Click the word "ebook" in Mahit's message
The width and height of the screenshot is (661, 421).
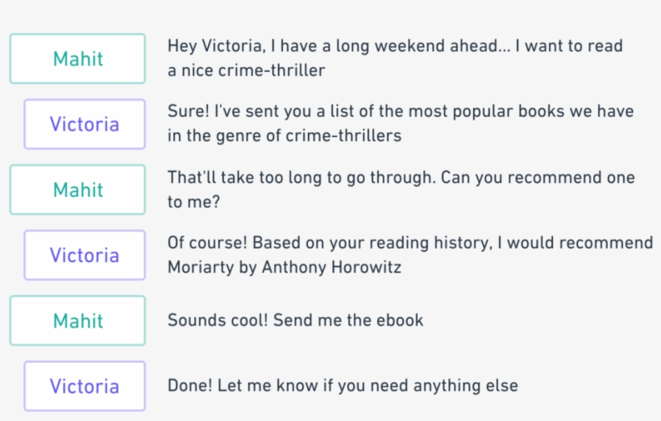400,320
